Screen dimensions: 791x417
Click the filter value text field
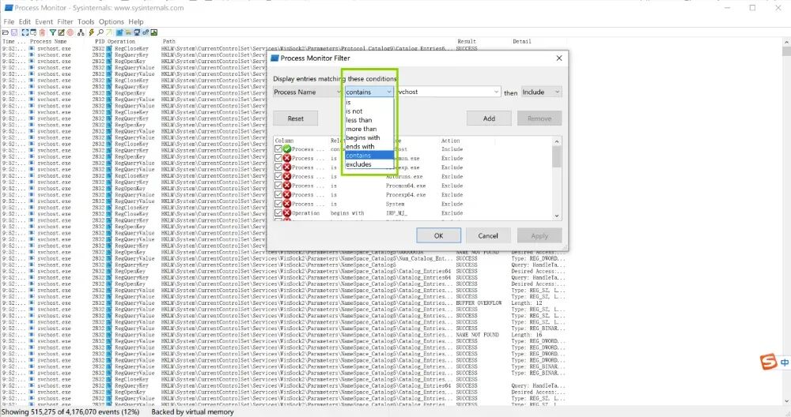click(448, 92)
